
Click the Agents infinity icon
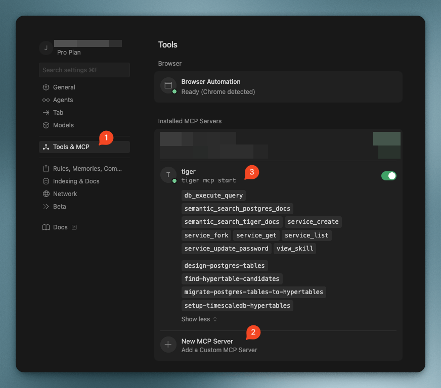46,100
